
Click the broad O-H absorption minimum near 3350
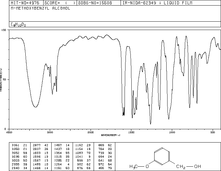(36, 107)
